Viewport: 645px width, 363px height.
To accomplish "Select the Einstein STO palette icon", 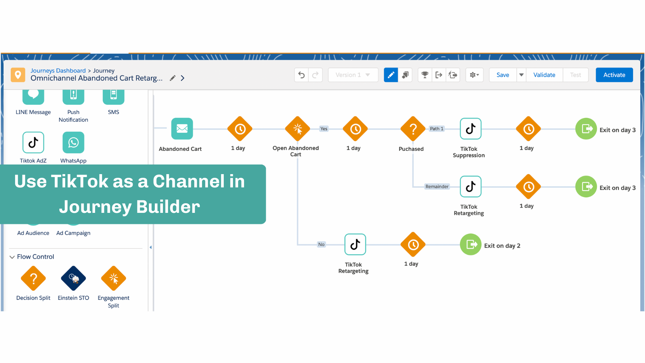I will coord(73,279).
